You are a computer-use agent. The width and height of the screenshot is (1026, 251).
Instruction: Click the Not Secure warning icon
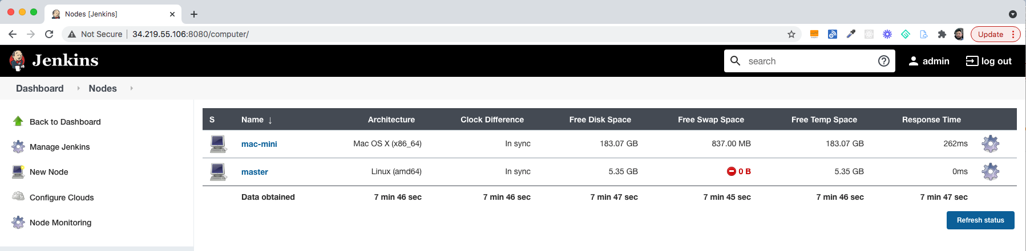tap(72, 34)
